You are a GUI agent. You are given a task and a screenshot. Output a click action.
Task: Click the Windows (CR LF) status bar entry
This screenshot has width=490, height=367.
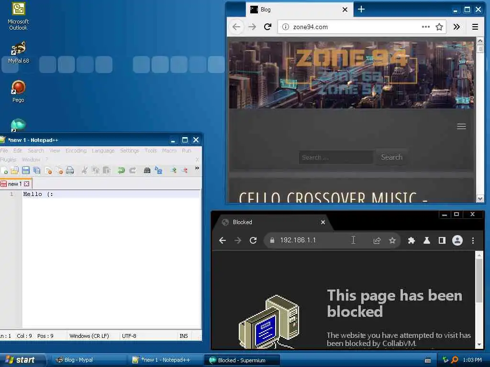[89, 336]
